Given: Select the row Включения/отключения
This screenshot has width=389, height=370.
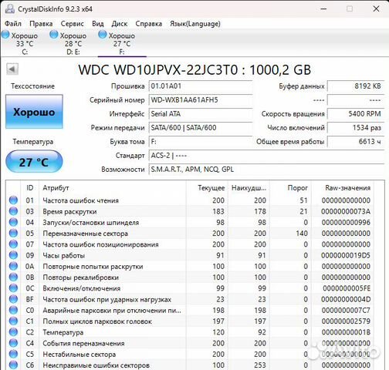Looking at the screenshot, I should coord(190,288).
